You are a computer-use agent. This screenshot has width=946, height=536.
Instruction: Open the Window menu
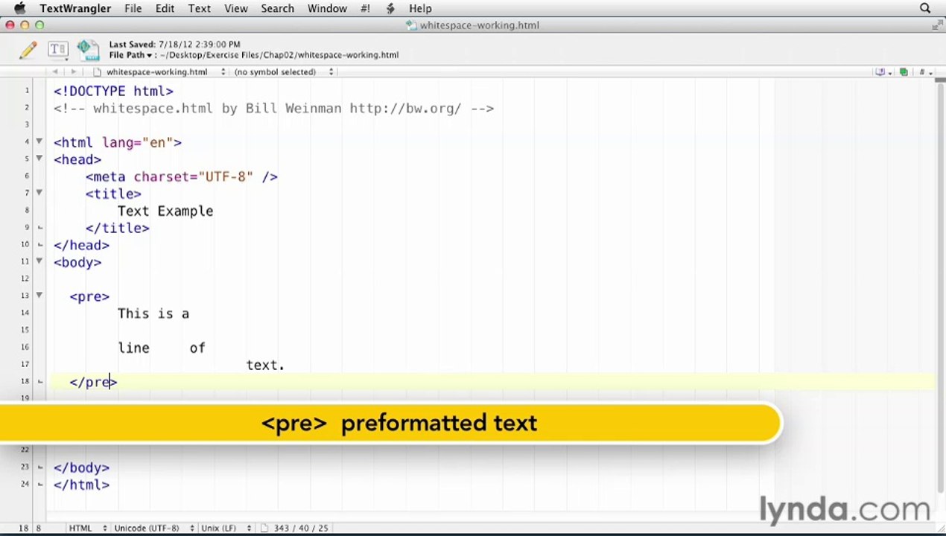pyautogui.click(x=327, y=8)
